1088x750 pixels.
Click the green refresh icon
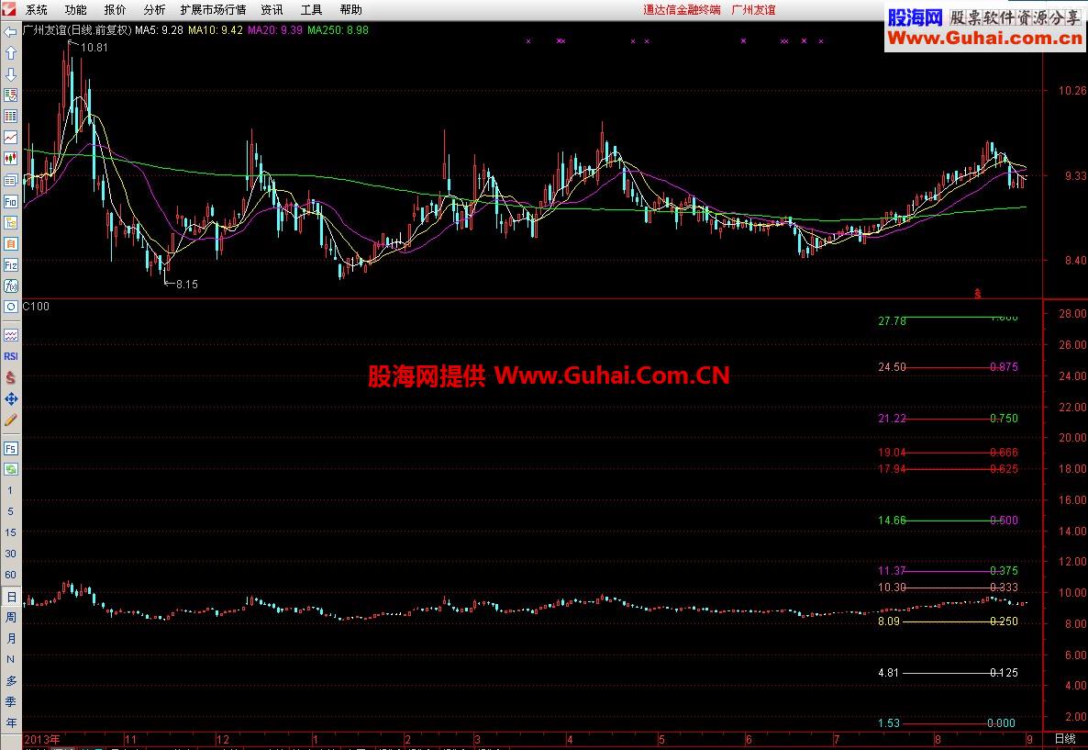click(x=10, y=469)
